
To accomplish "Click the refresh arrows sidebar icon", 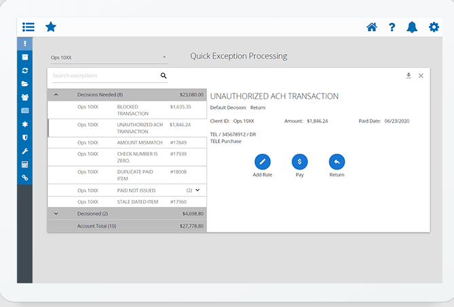I will pos(25,70).
